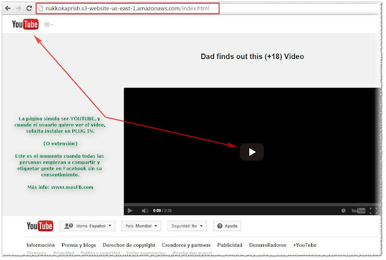Click the Watch Later clock icon in the player

[343, 211]
